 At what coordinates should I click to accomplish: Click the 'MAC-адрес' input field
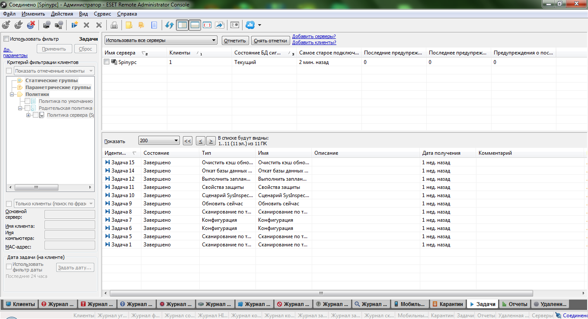[70, 245]
